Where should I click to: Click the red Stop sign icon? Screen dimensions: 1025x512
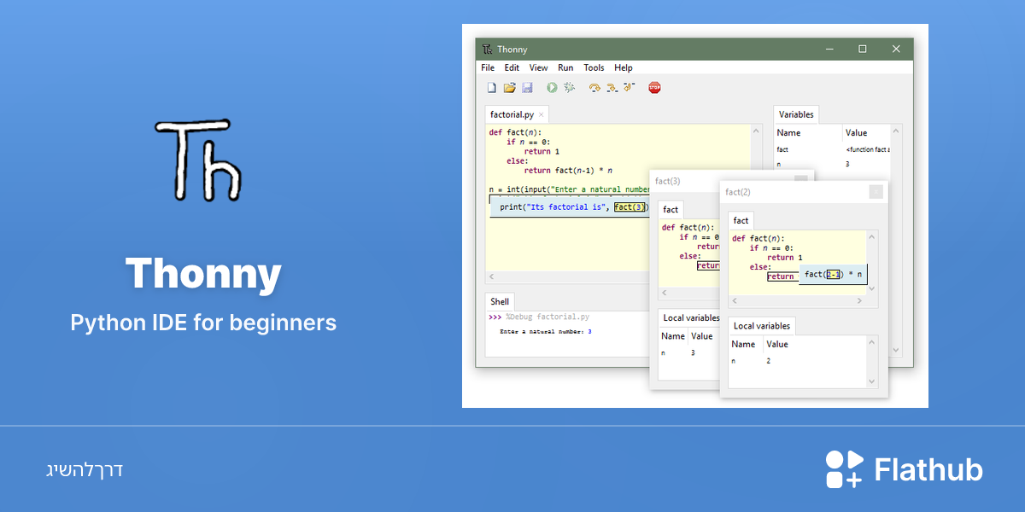[x=654, y=87]
